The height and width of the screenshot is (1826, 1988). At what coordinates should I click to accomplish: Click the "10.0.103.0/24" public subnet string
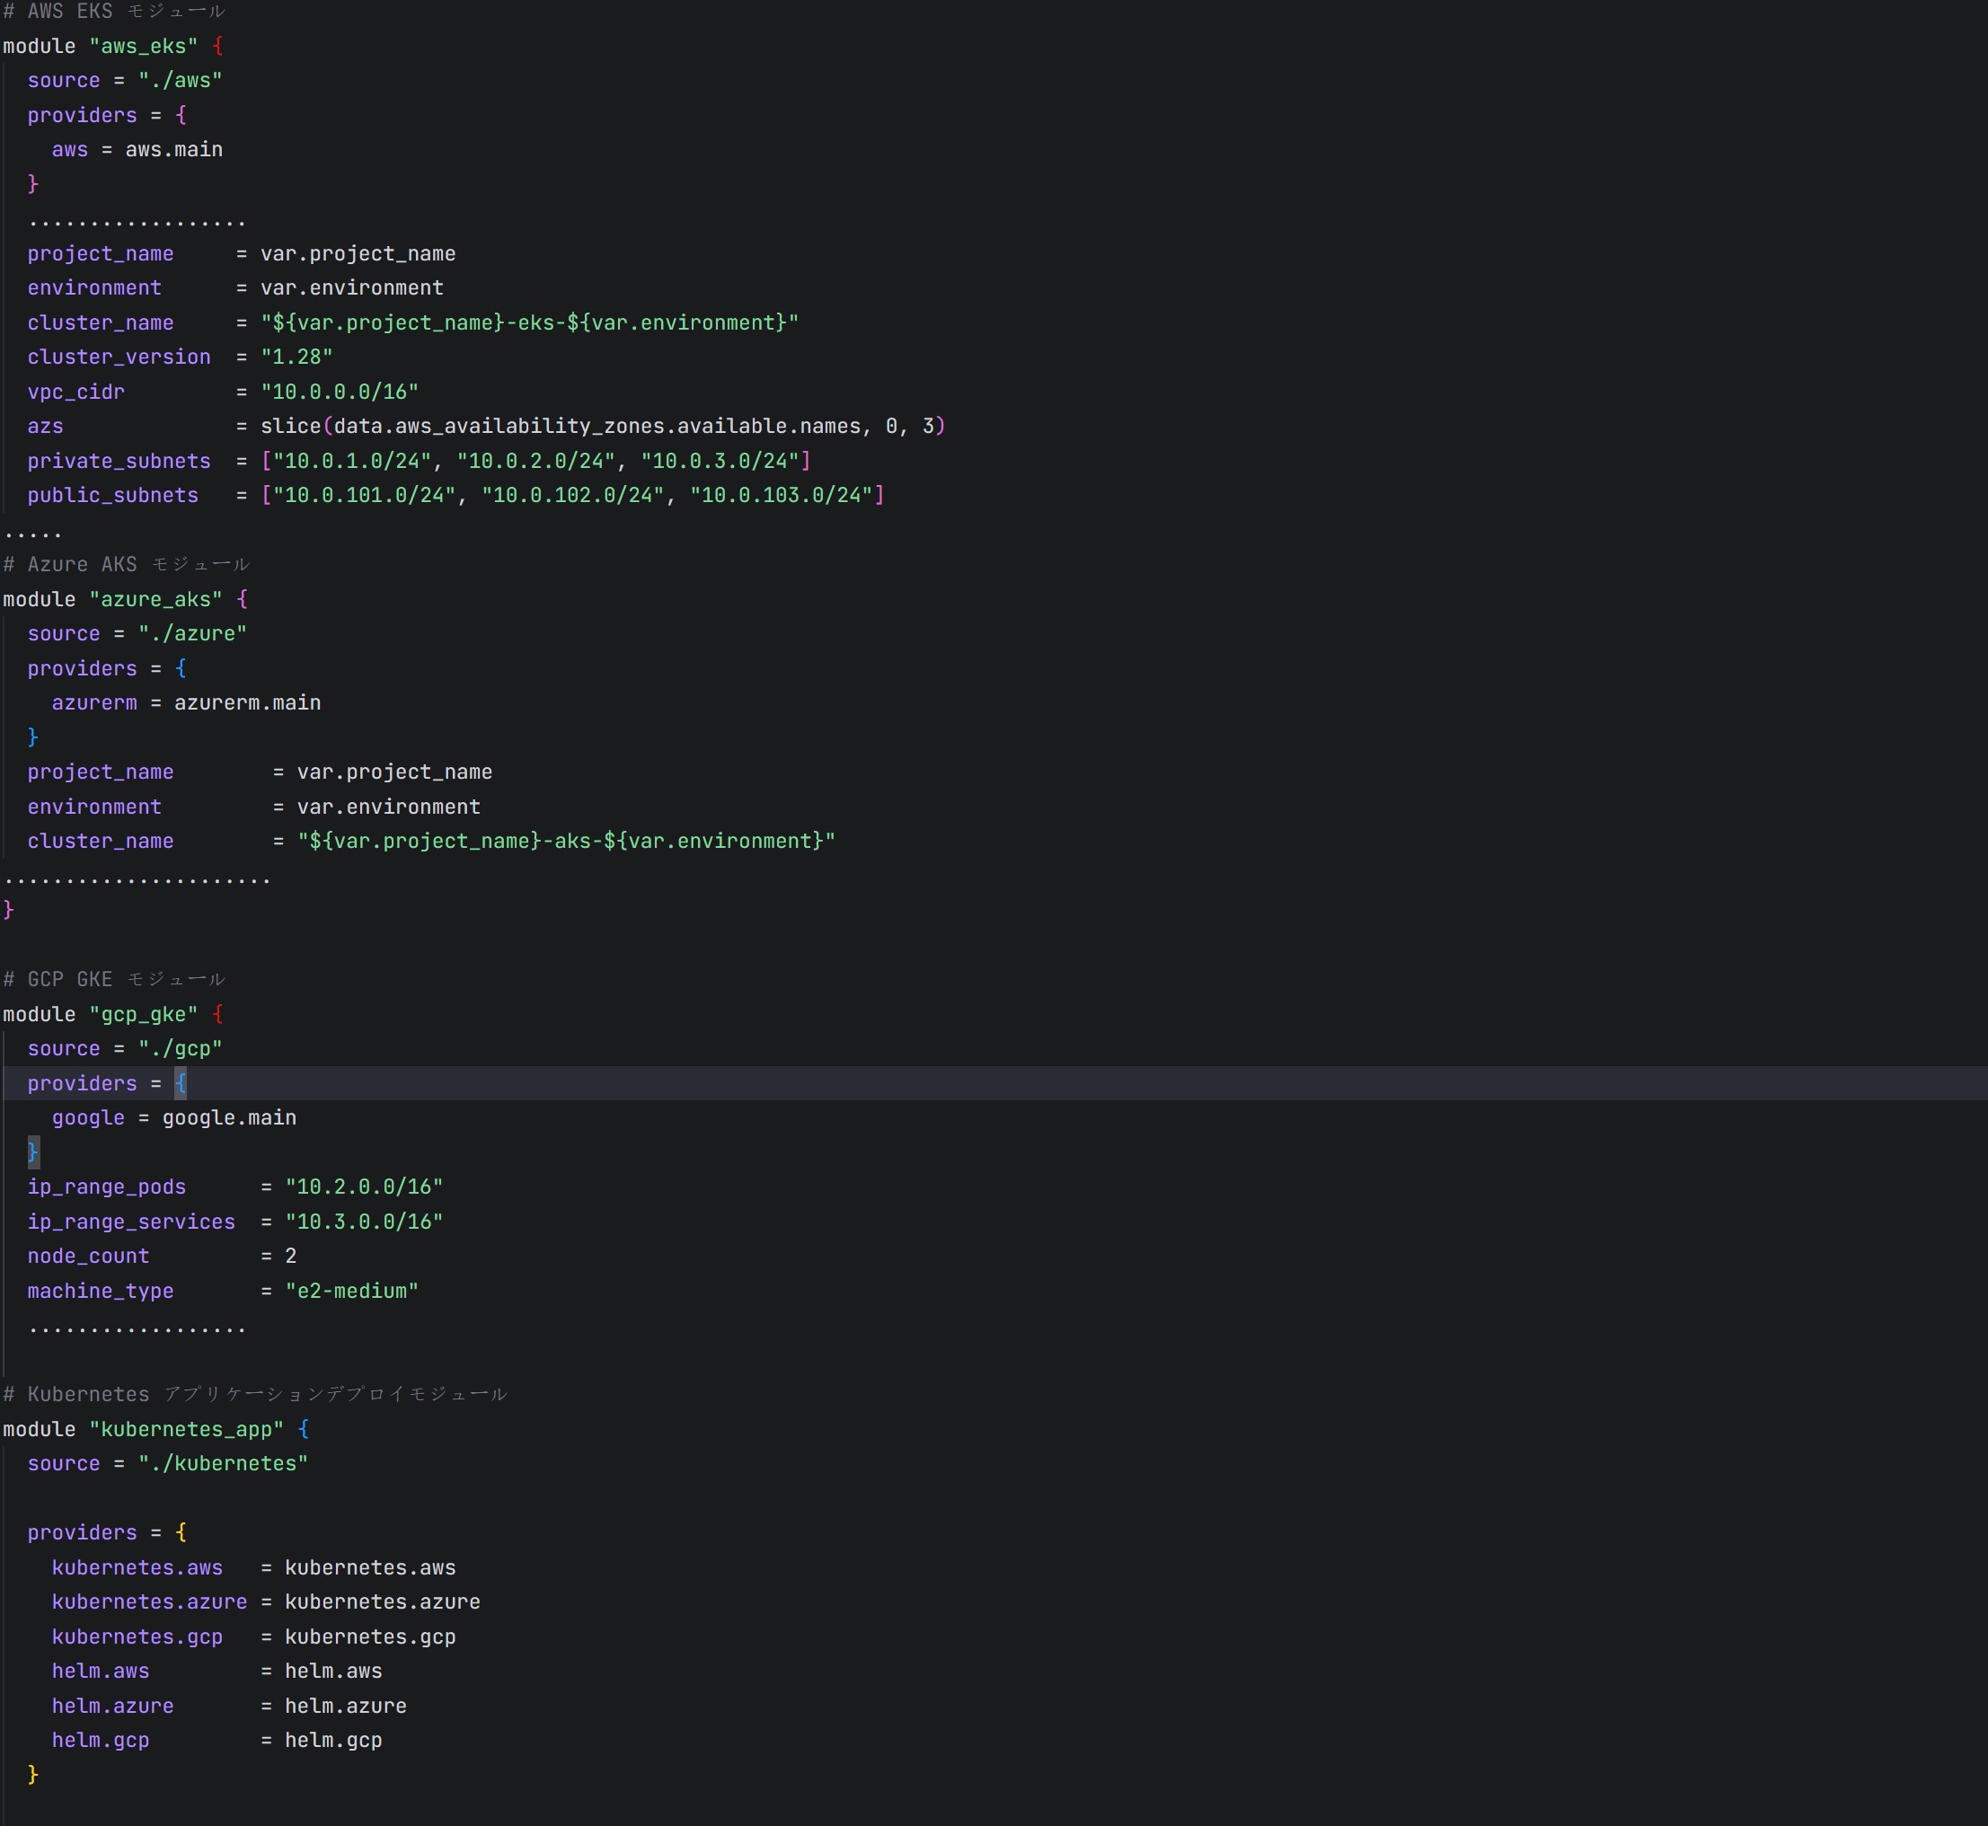pos(781,496)
